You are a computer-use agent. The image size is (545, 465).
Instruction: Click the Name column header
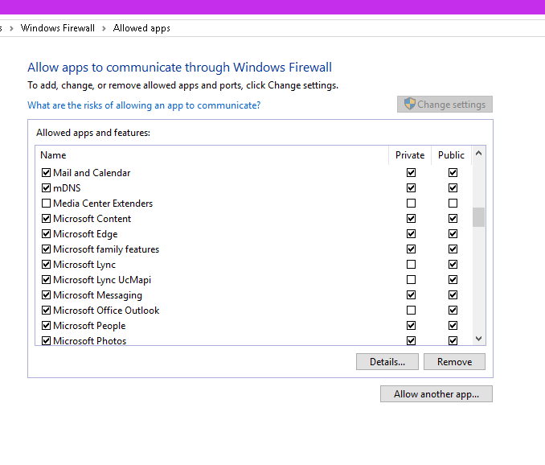coord(212,155)
